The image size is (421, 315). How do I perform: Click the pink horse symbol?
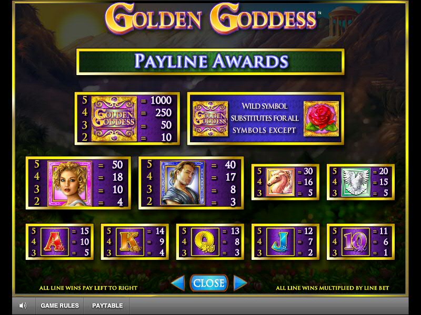coord(280,182)
